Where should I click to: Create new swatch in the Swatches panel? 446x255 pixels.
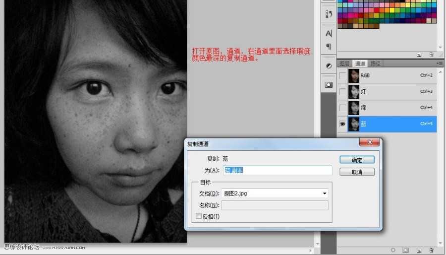tap(419, 55)
